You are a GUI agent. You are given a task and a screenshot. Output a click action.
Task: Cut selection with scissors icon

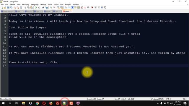coord(25,8)
